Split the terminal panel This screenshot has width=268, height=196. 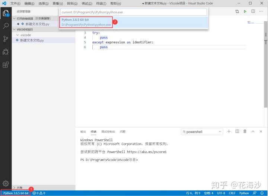tap(237, 132)
